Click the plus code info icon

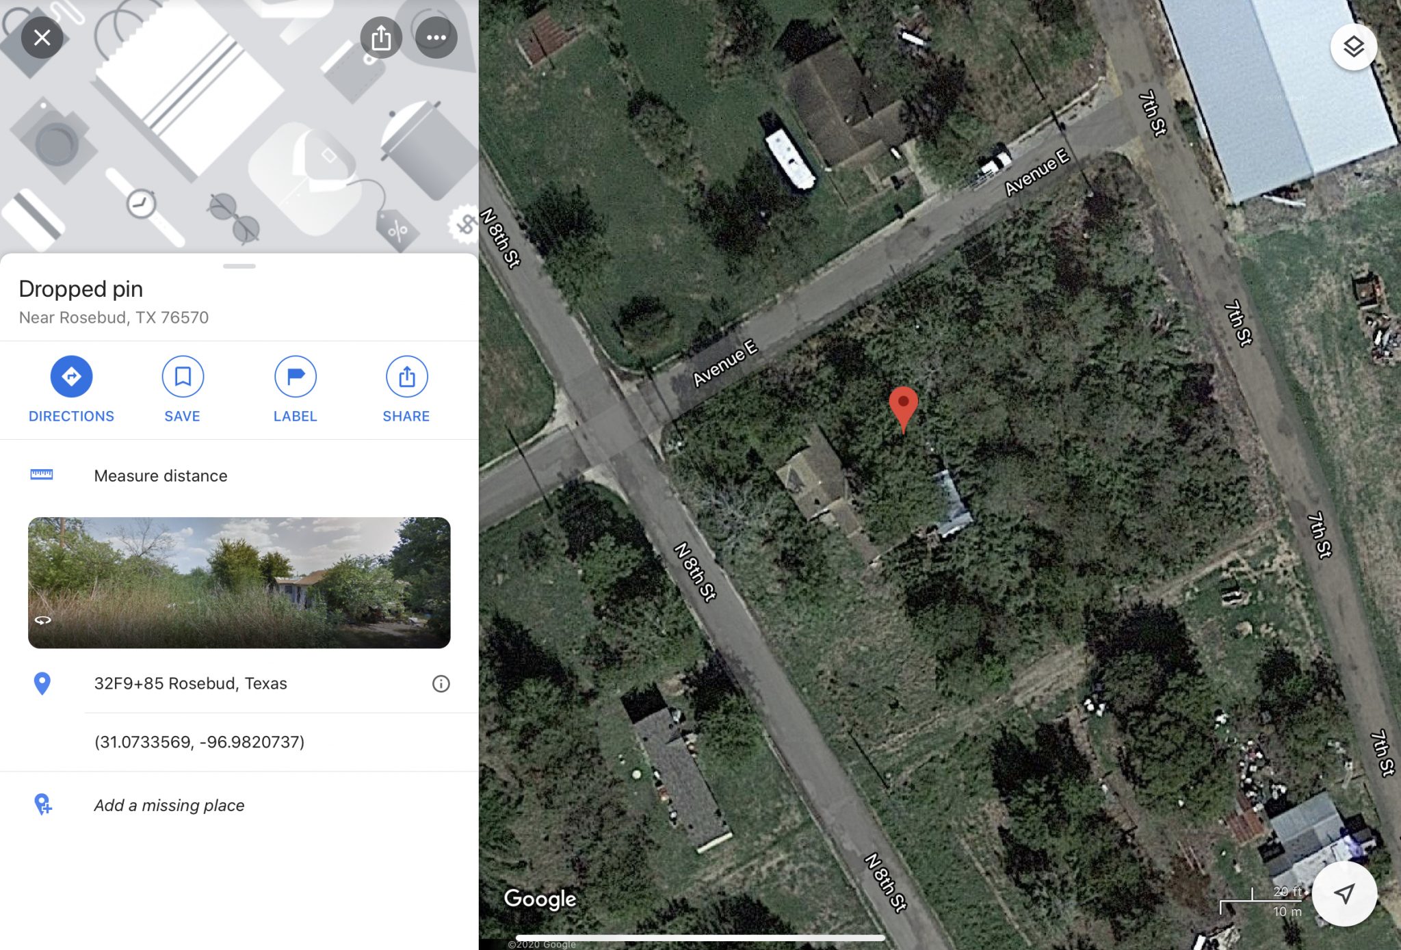tap(441, 683)
